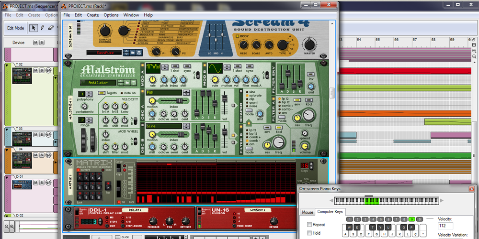Select the Eraser tool in Sequencer toolbar
This screenshot has width=479, height=239.
tap(51, 28)
